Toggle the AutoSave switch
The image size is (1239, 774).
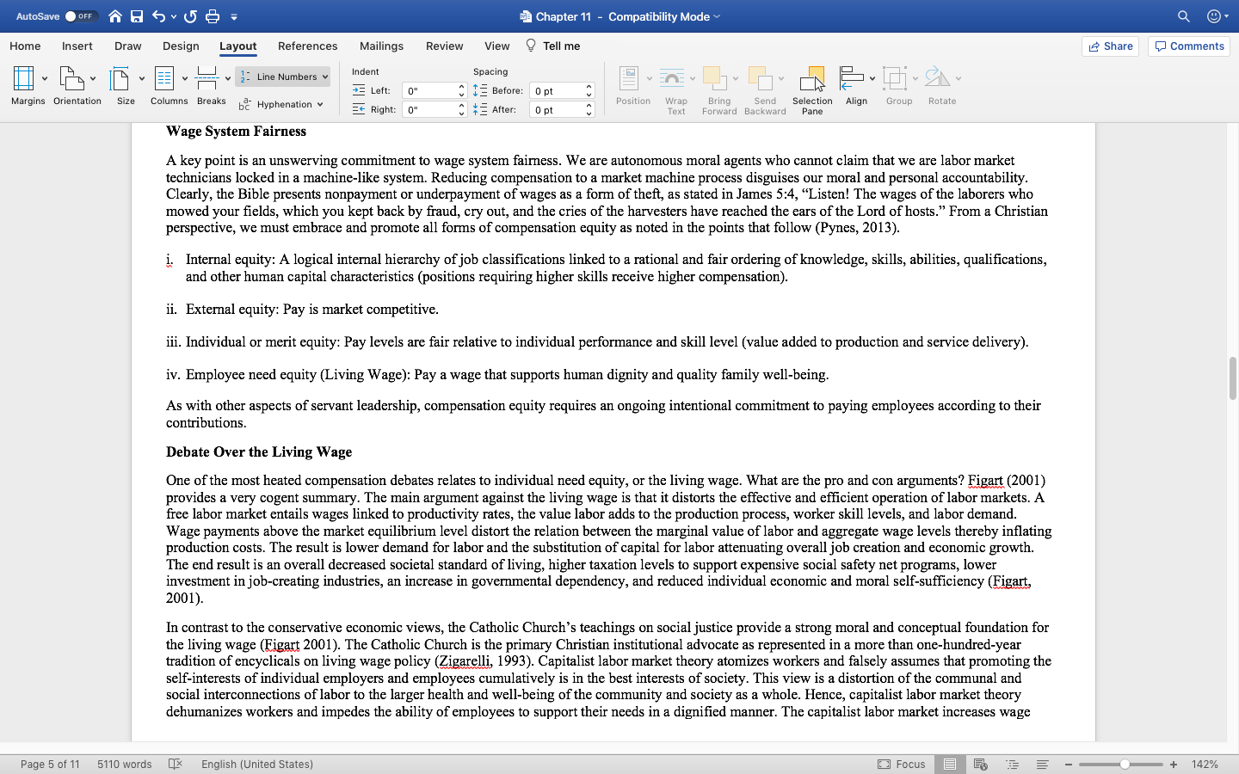pos(81,16)
